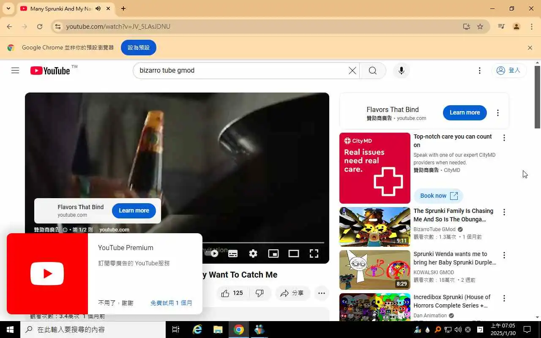The width and height of the screenshot is (541, 338).
Task: Click the taskbar volume icon
Action: click(x=458, y=330)
